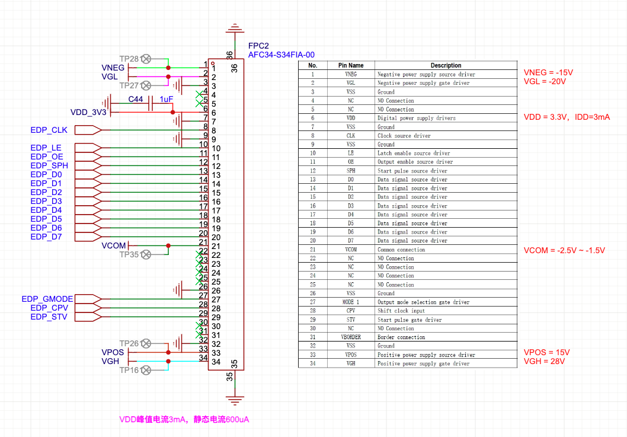Click the TP35 test point symbol
Viewport: 627px width, 437px height.
[146, 254]
